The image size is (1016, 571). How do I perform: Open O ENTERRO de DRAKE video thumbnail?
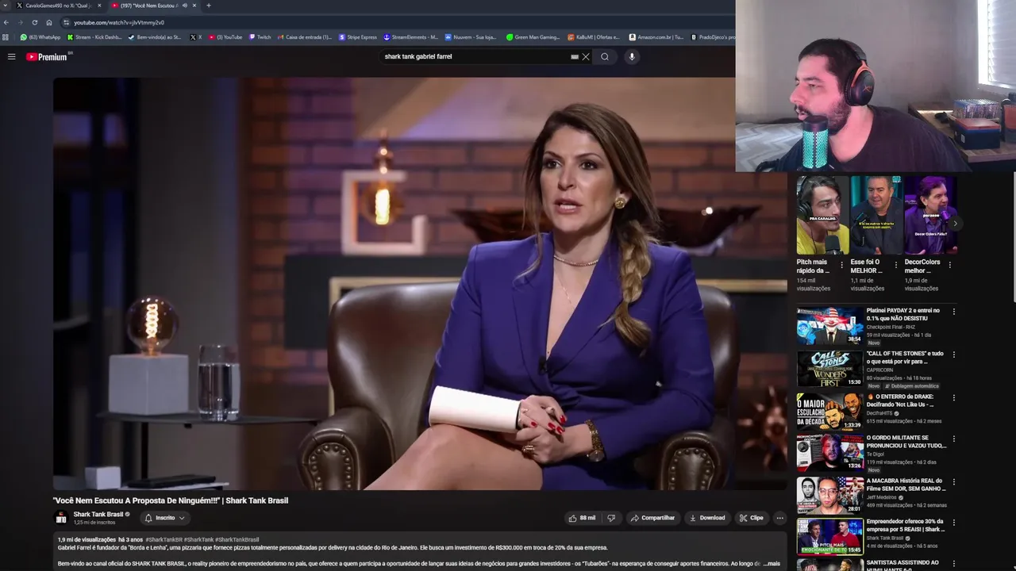830,411
